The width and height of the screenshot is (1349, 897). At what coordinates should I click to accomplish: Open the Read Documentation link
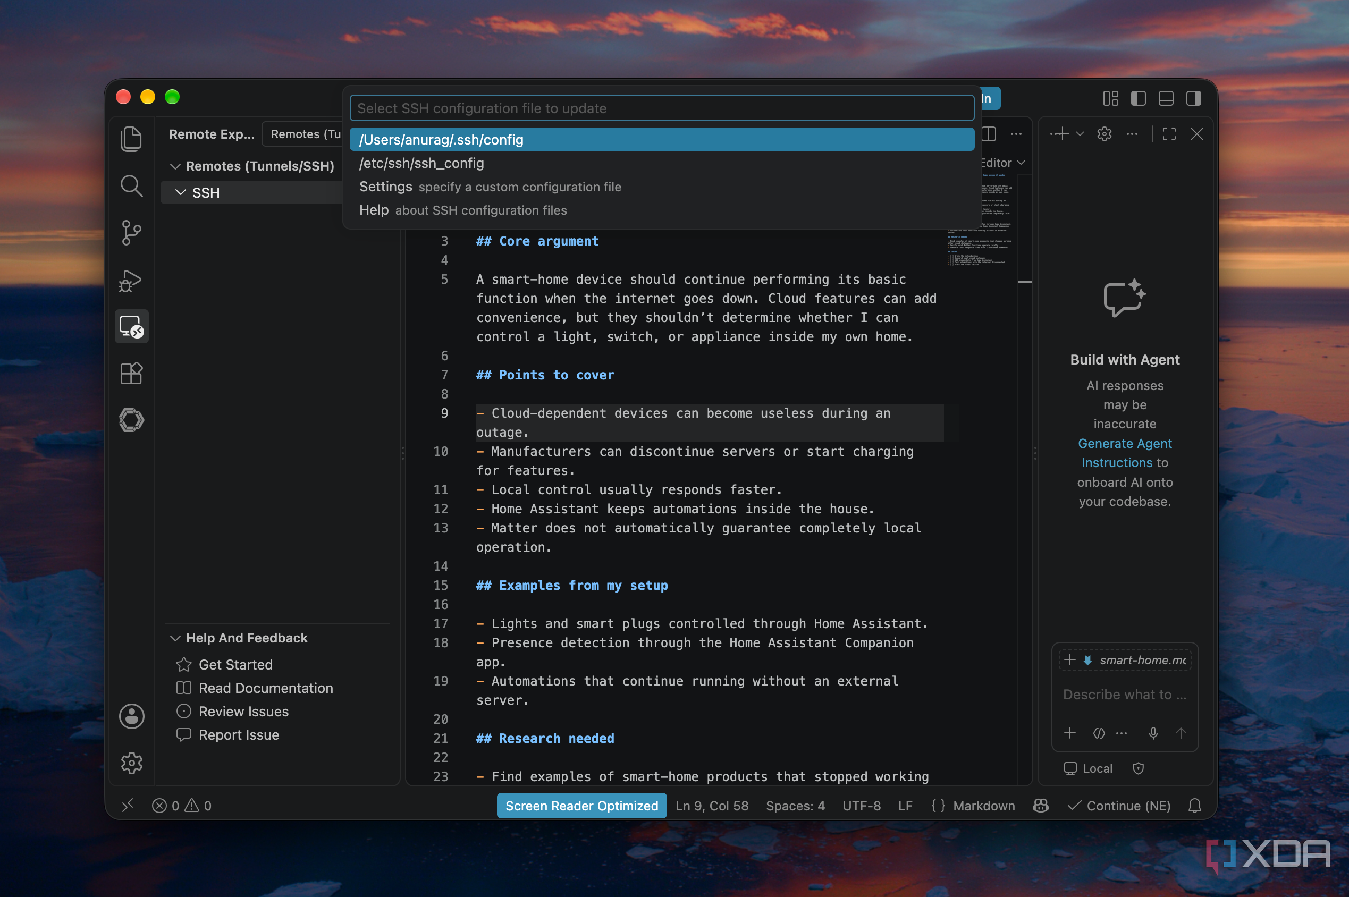coord(265,688)
